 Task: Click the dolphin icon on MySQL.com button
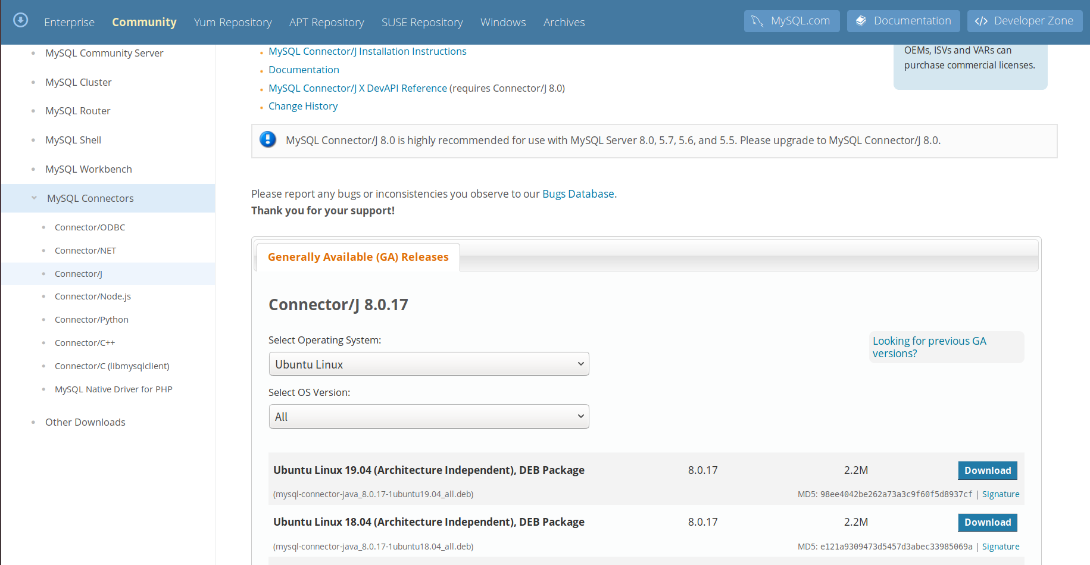point(757,21)
